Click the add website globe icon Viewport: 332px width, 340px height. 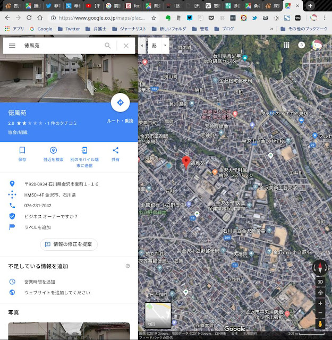12,292
